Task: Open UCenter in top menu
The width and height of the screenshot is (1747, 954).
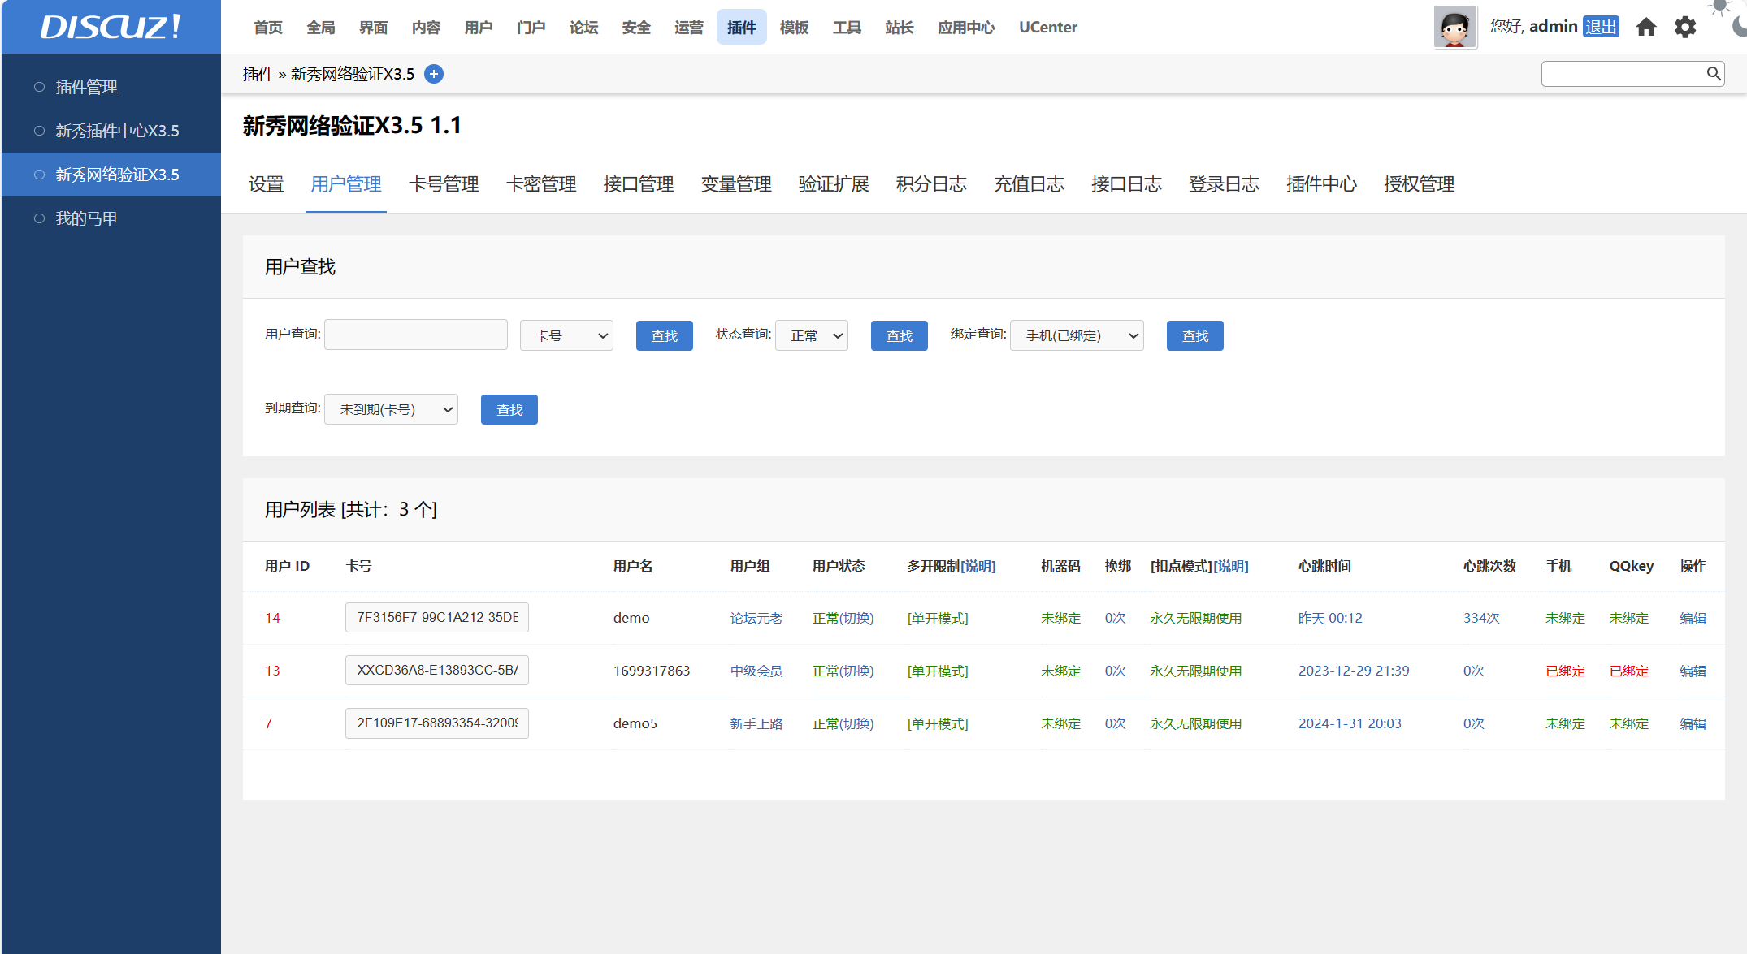Action: click(1048, 27)
